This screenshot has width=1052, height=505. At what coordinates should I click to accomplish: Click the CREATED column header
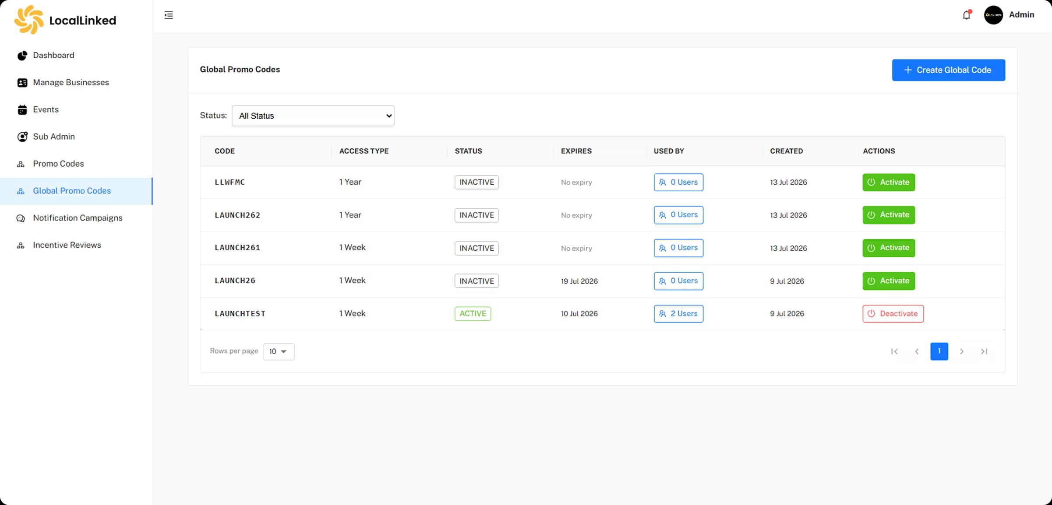pyautogui.click(x=786, y=151)
